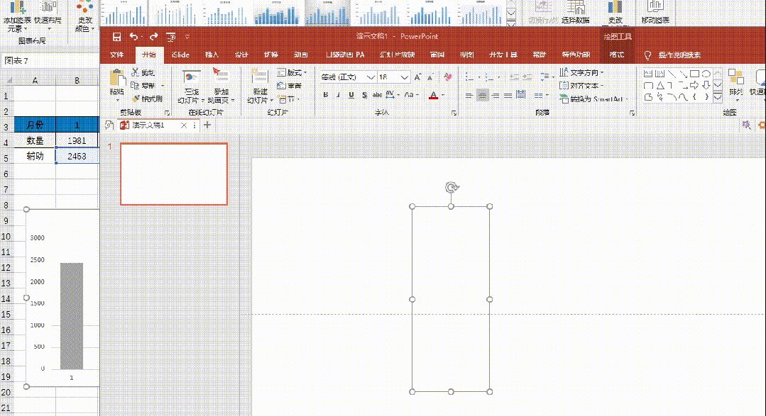This screenshot has height=416, width=766.
Task: Click the Undo arrow in PowerPoint
Action: tap(133, 37)
